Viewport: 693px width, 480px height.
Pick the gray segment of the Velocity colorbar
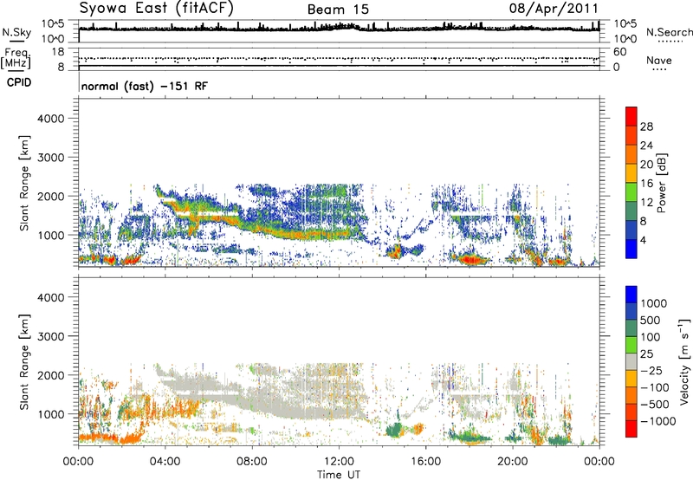[631, 361]
